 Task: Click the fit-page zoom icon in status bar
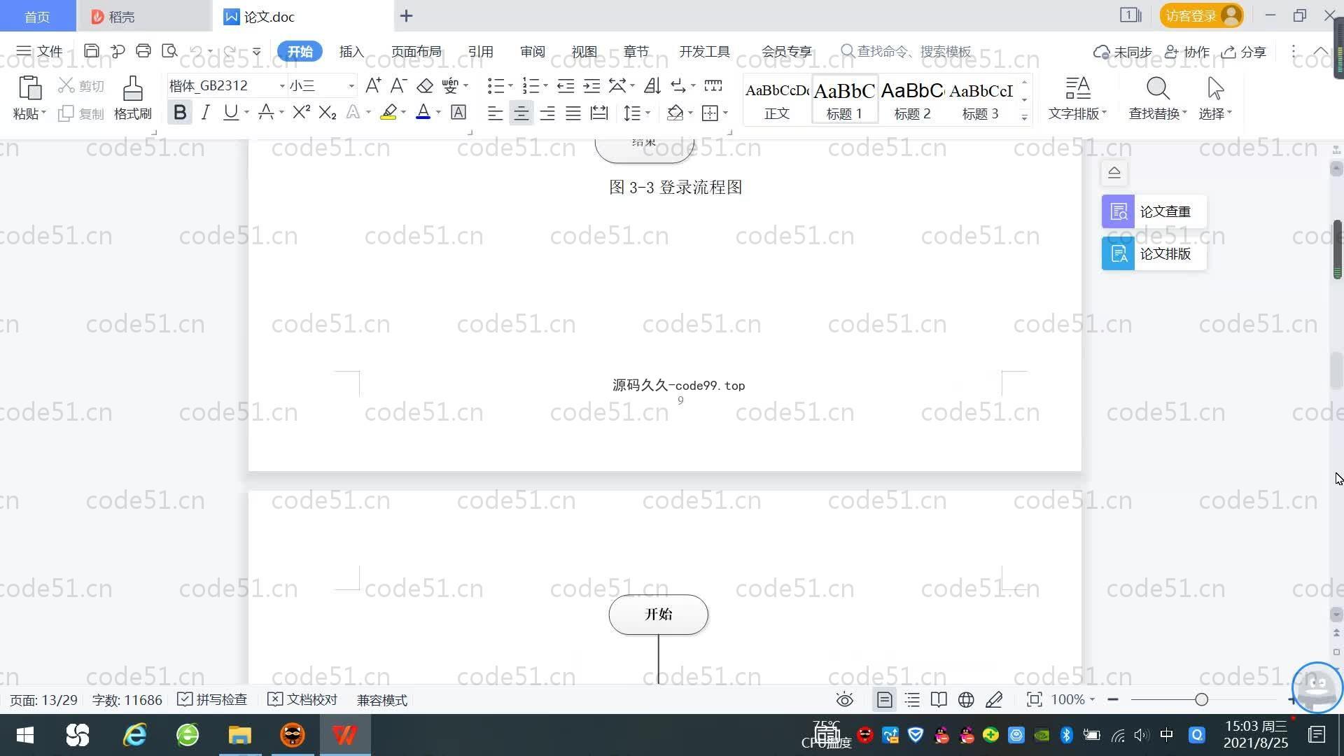1034,700
